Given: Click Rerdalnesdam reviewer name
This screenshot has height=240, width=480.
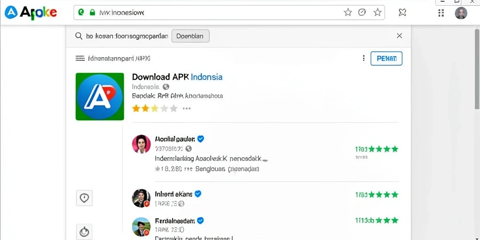Looking at the screenshot, I should pyautogui.click(x=175, y=220).
